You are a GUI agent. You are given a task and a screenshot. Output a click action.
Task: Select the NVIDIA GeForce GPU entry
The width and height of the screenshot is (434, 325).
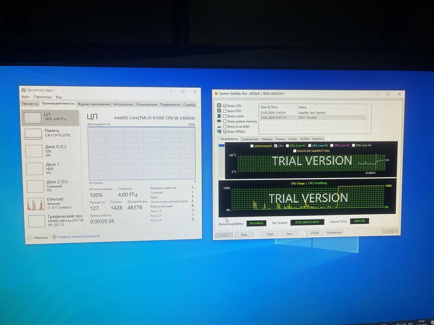click(54, 221)
